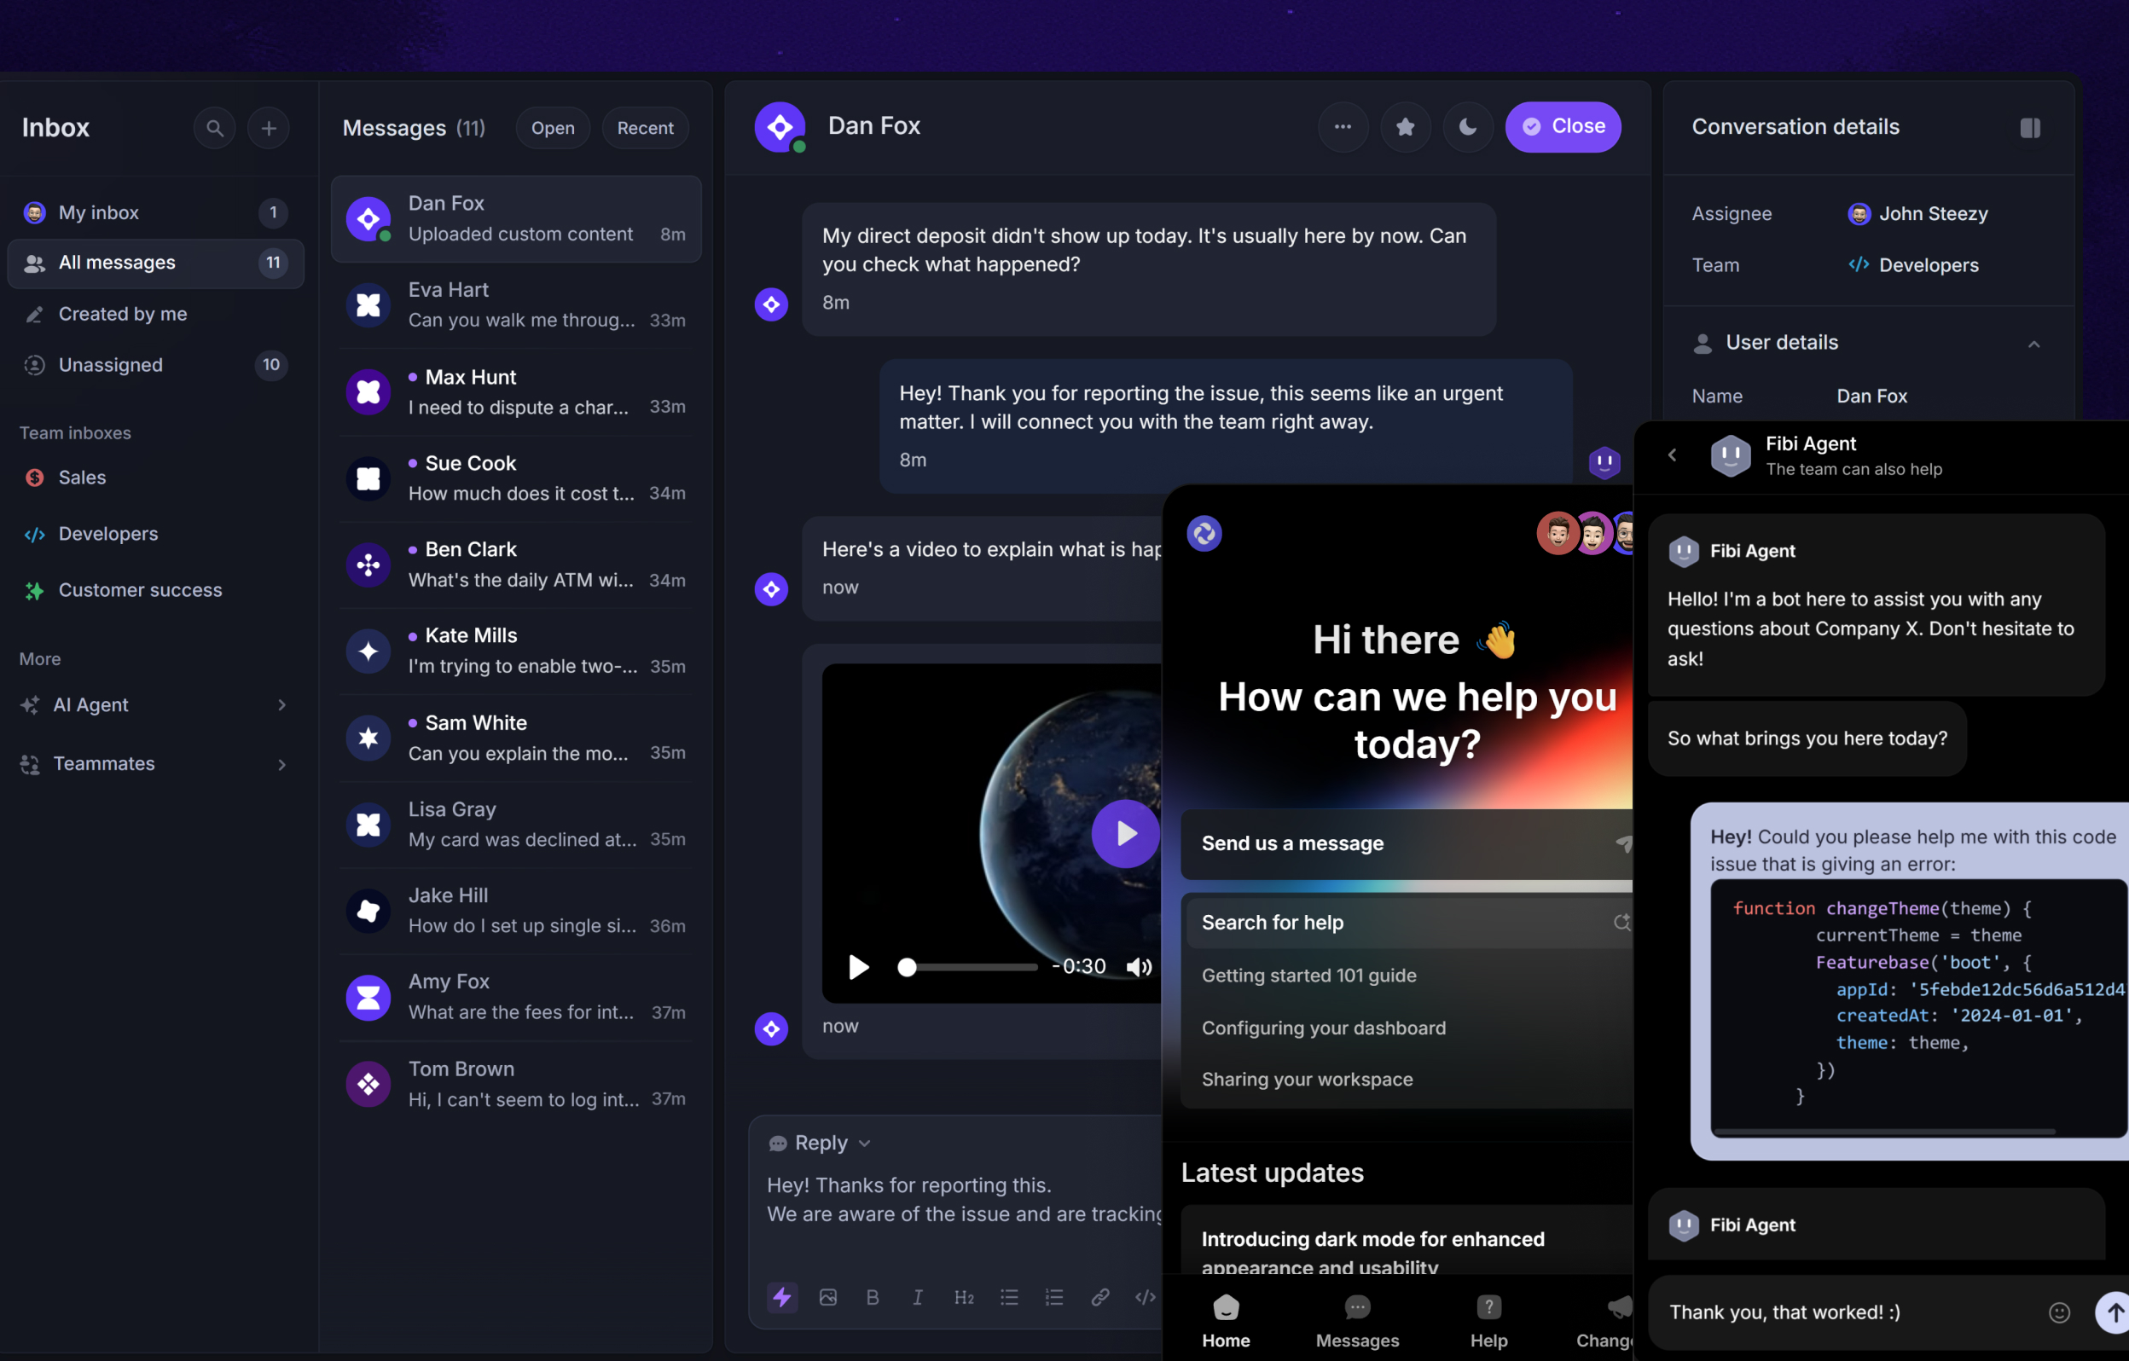Open the Recent sort filter
Image resolution: width=2129 pixels, height=1361 pixels.
point(645,128)
